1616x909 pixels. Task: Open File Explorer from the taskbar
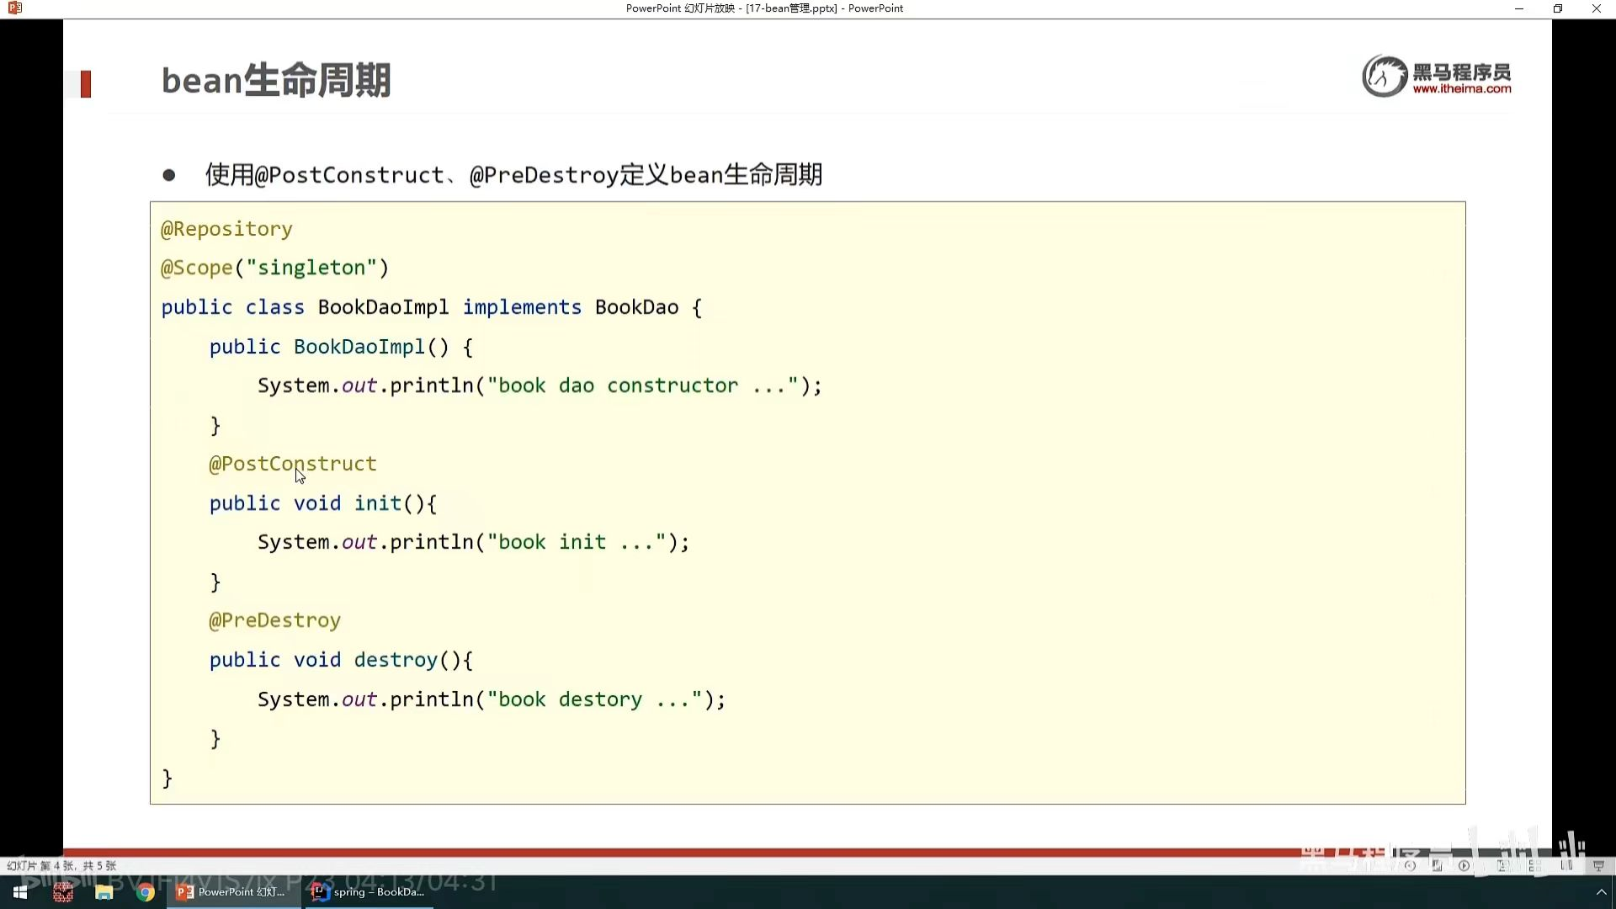[x=104, y=892]
